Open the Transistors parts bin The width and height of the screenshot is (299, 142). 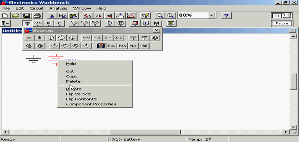pyautogui.click(x=59, y=23)
